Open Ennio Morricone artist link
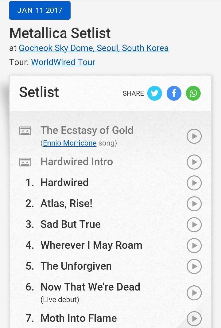Image resolution: width=221 pixels, height=328 pixels. point(70,143)
